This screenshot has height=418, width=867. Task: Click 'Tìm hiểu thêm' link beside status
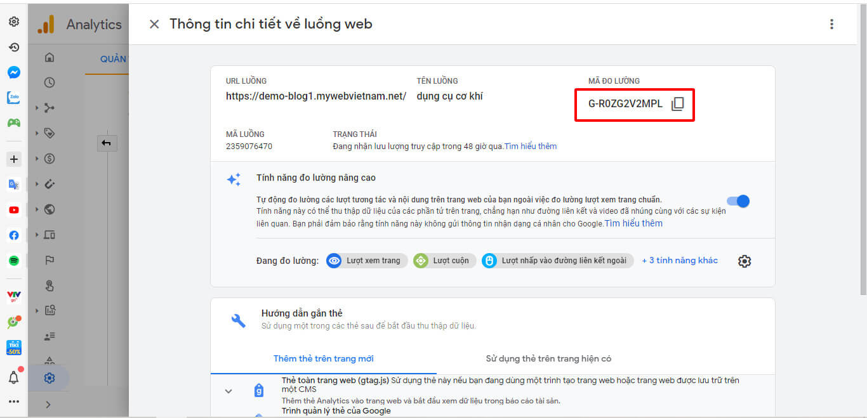[x=531, y=147]
